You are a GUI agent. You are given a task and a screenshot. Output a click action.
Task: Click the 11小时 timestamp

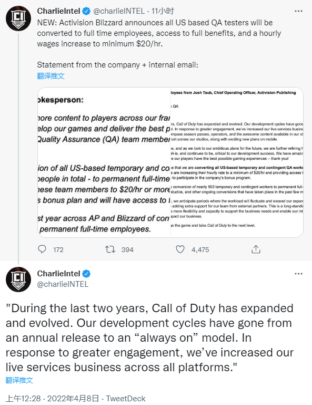coord(163,11)
